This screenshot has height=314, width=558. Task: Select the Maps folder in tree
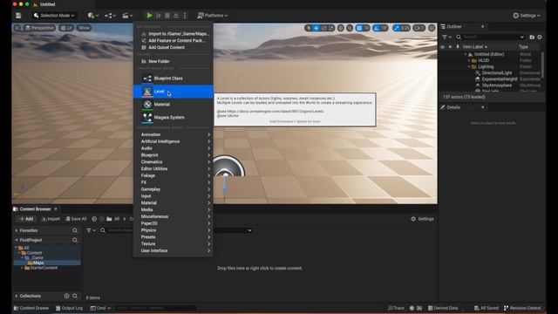[x=38, y=263]
